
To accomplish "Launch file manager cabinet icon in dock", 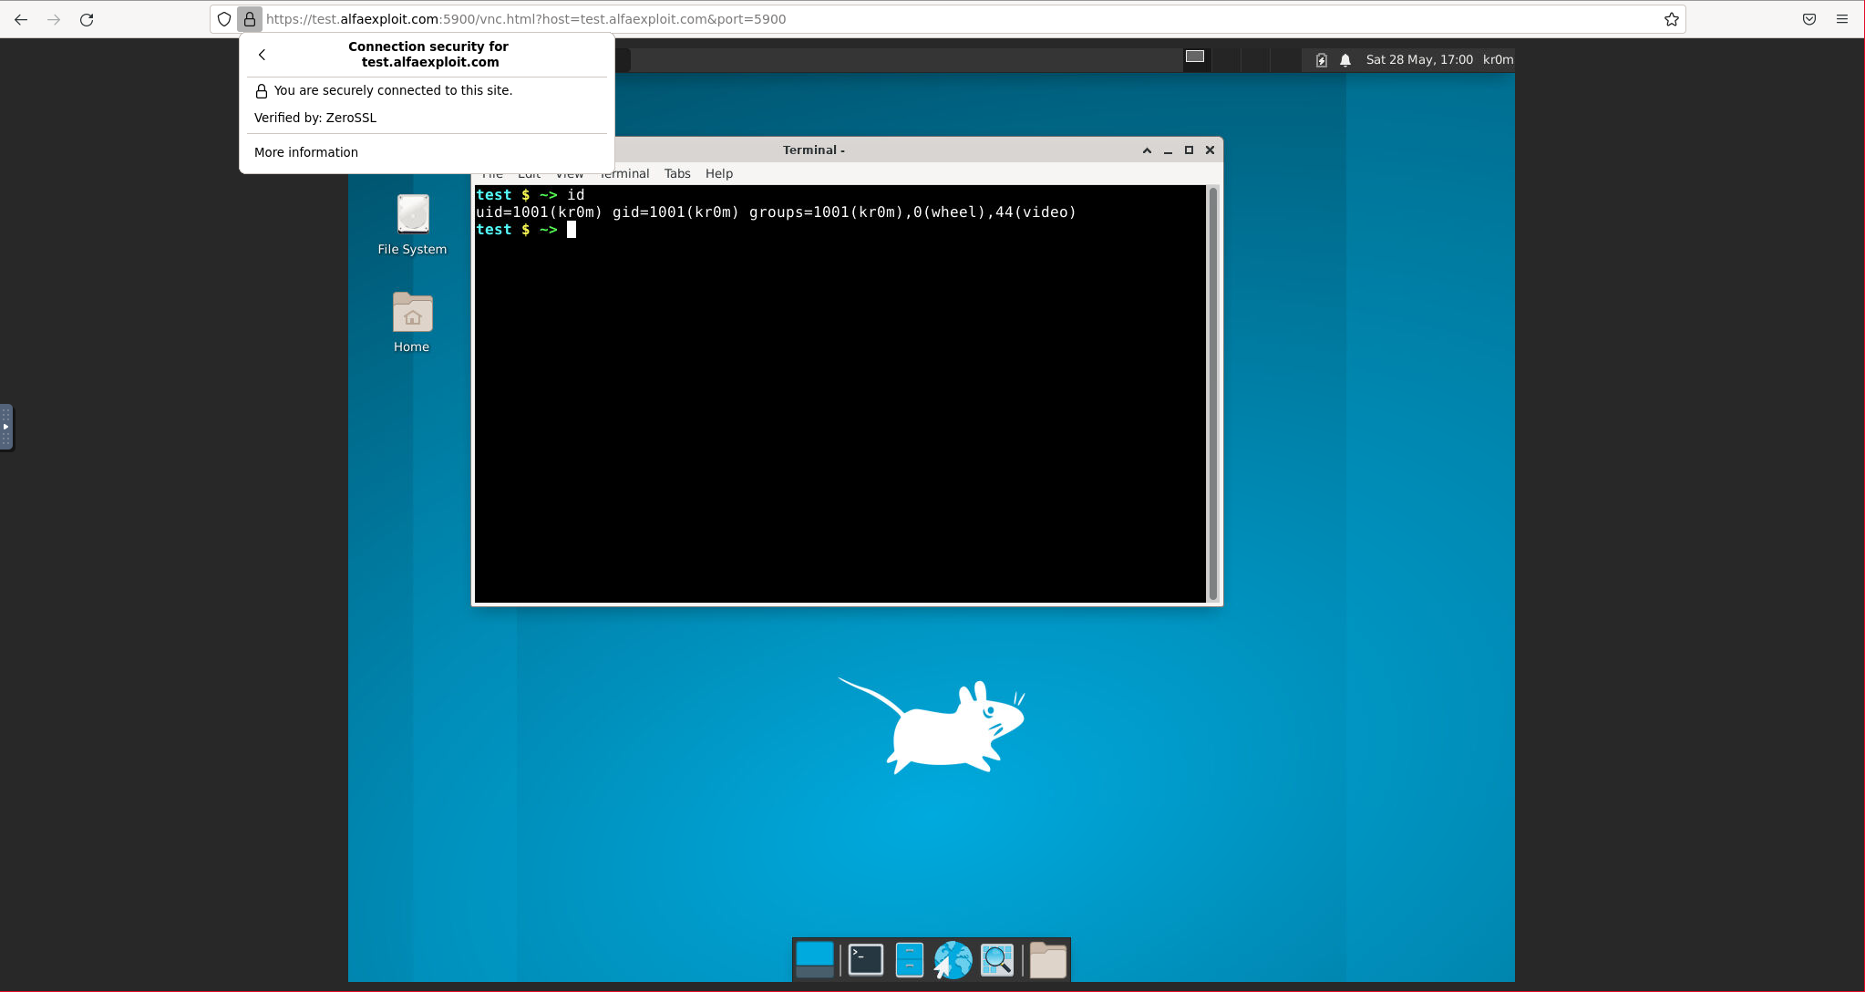I will pos(909,959).
